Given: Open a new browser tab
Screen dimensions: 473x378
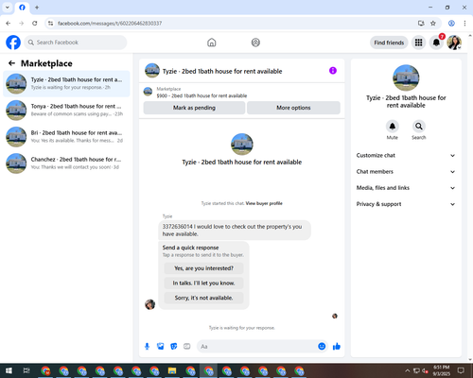Looking at the screenshot, I should click(x=37, y=8).
